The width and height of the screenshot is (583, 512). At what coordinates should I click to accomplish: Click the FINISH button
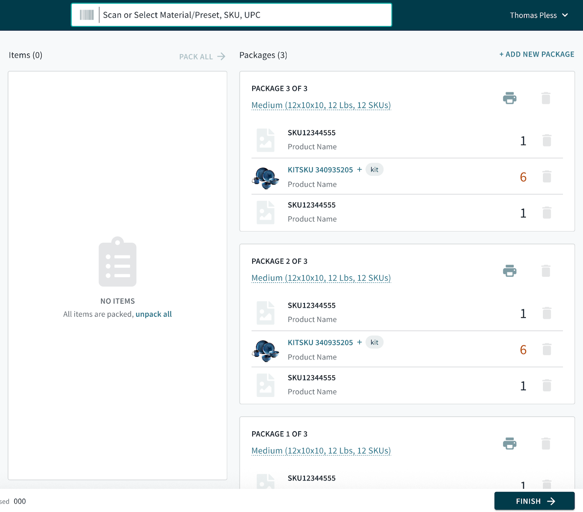point(535,501)
